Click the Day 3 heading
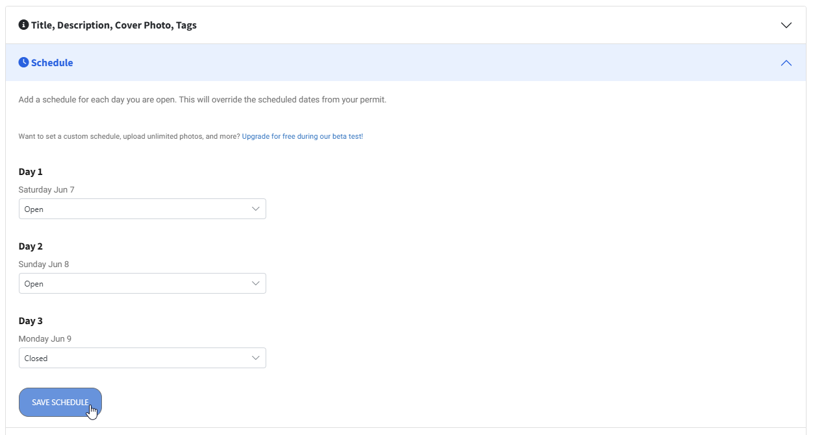813x435 pixels. (31, 321)
